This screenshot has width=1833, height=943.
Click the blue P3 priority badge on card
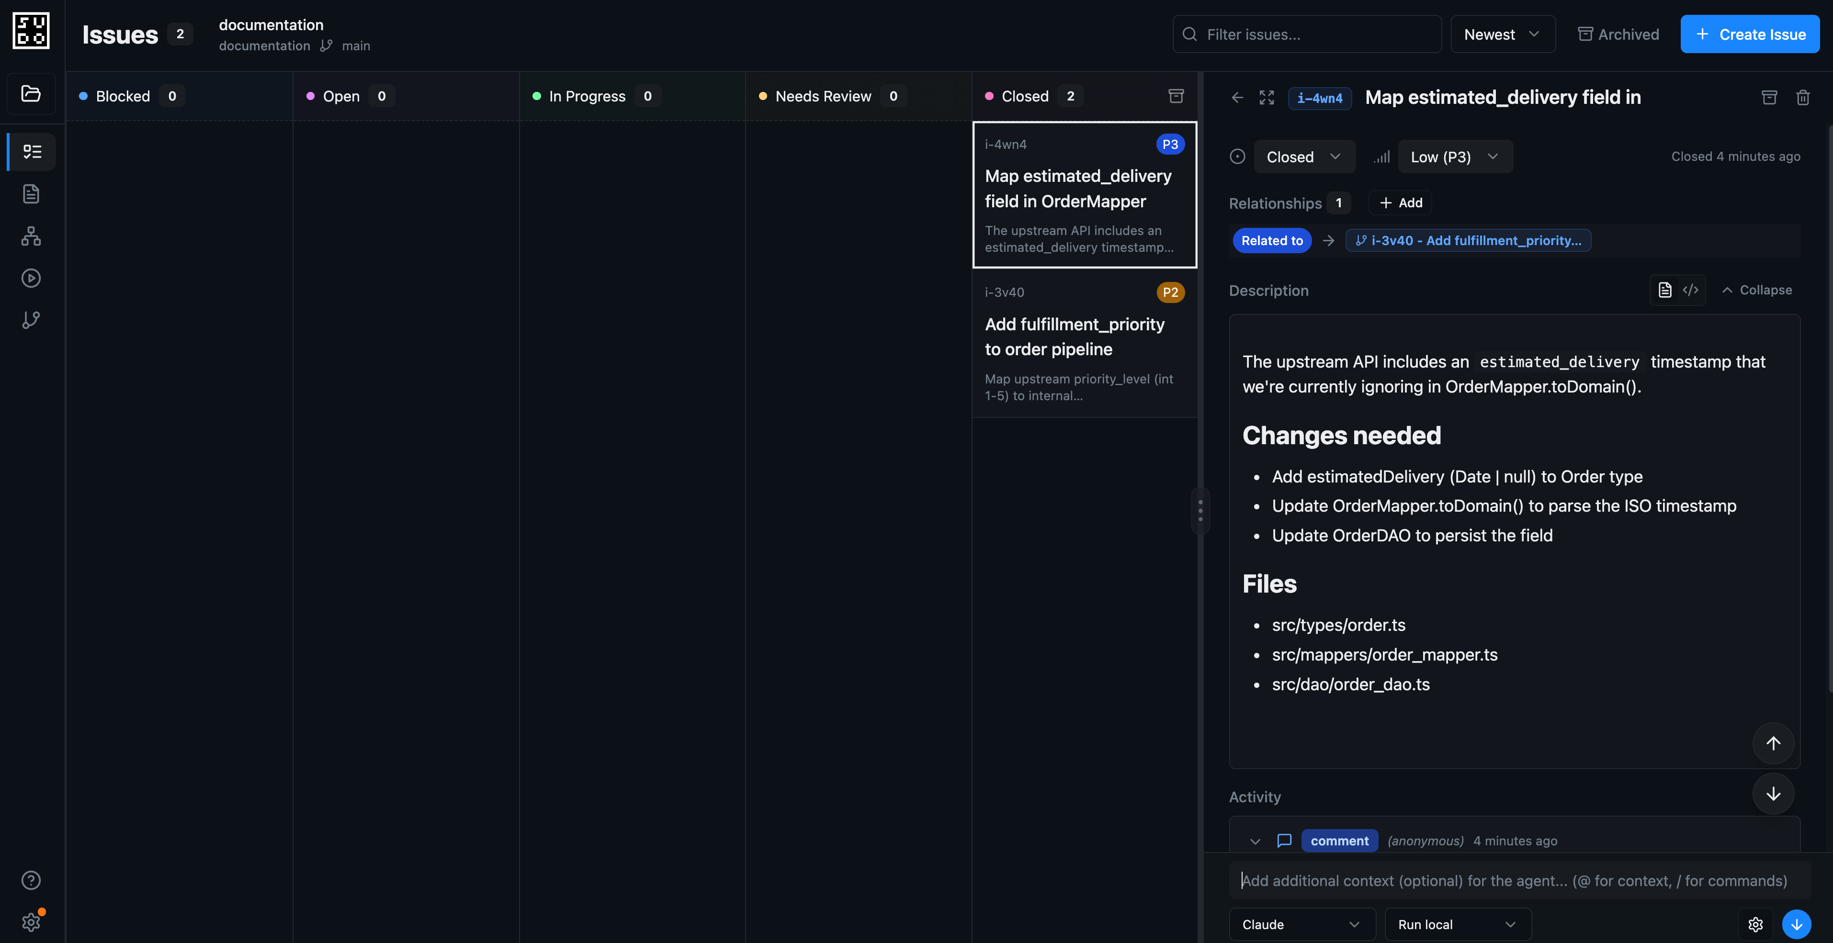pos(1170,145)
